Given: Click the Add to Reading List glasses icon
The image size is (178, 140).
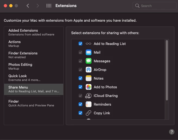Looking at the screenshot, I should click(x=88, y=44).
